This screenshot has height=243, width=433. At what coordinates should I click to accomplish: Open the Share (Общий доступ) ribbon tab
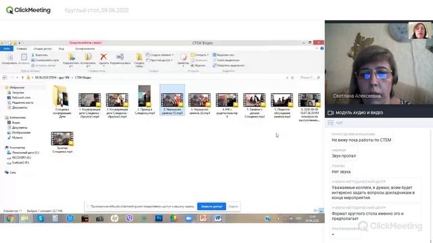(43, 49)
